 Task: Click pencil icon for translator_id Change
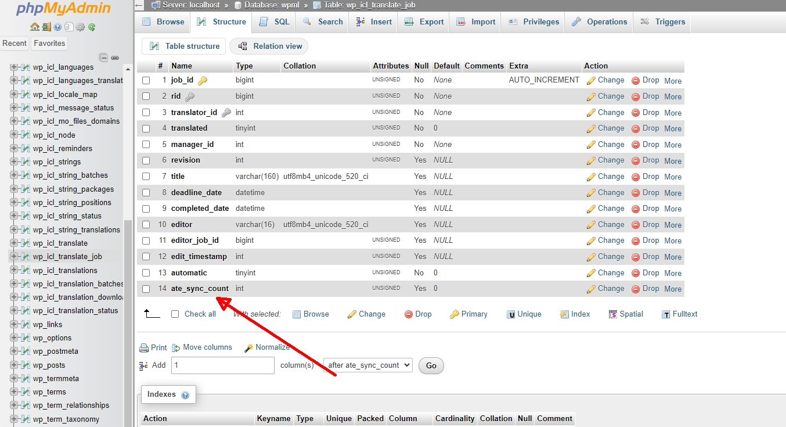click(591, 113)
